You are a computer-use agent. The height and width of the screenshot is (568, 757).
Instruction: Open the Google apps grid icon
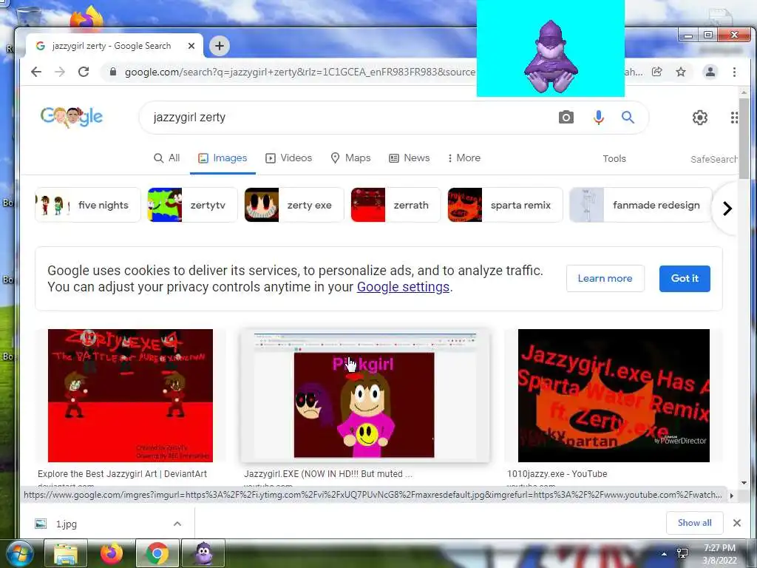tap(734, 118)
